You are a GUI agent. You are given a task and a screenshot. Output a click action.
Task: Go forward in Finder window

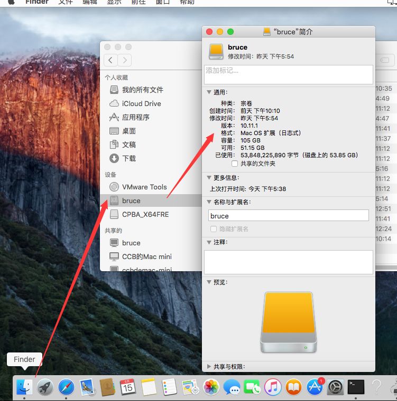(x=125, y=60)
